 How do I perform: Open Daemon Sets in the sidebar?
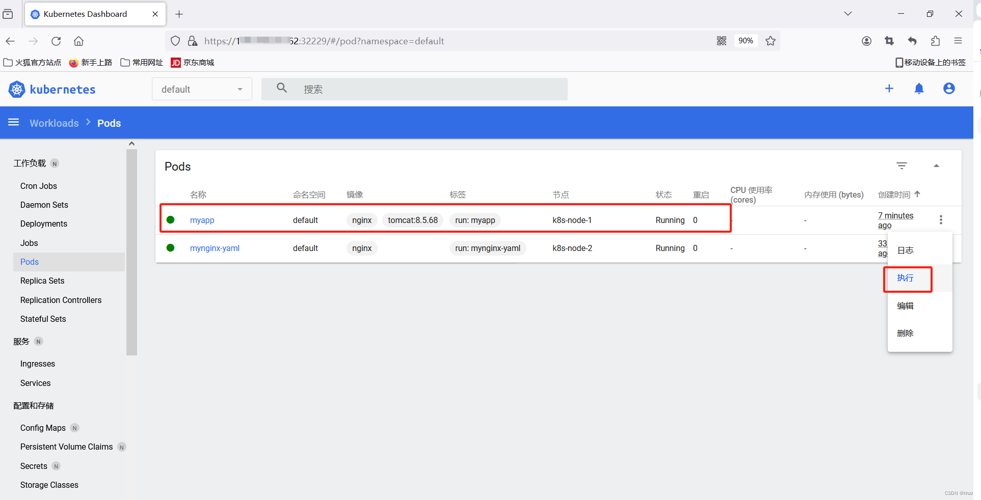[44, 205]
